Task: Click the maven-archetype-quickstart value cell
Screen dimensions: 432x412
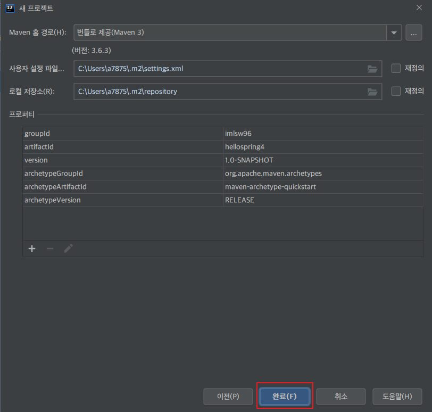Action: pyautogui.click(x=323, y=187)
